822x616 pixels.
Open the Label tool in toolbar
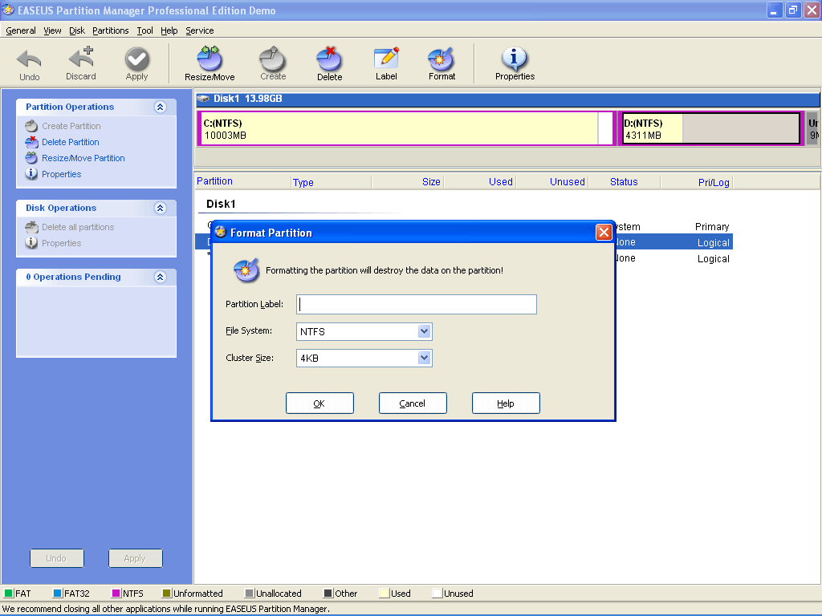click(x=386, y=64)
